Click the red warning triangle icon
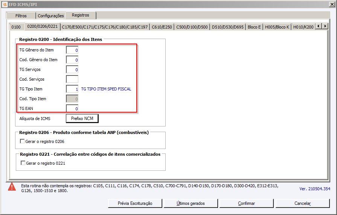 [x=12, y=186]
